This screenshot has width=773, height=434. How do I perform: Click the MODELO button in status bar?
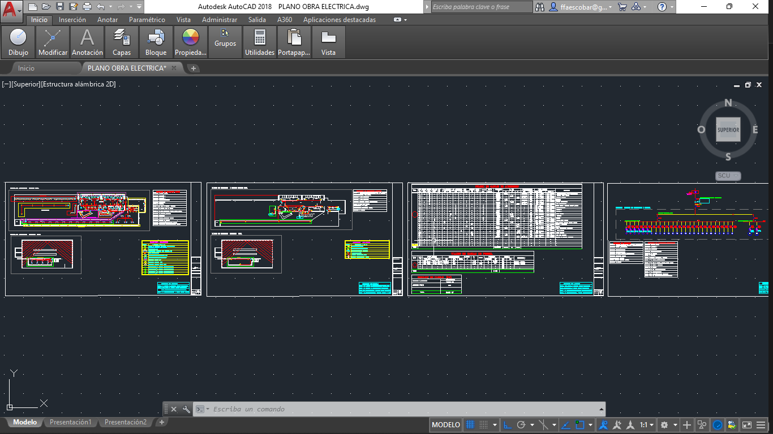pos(446,425)
